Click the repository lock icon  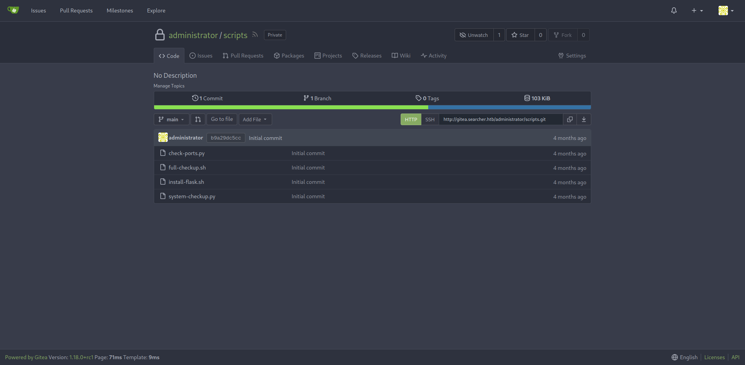(x=160, y=35)
